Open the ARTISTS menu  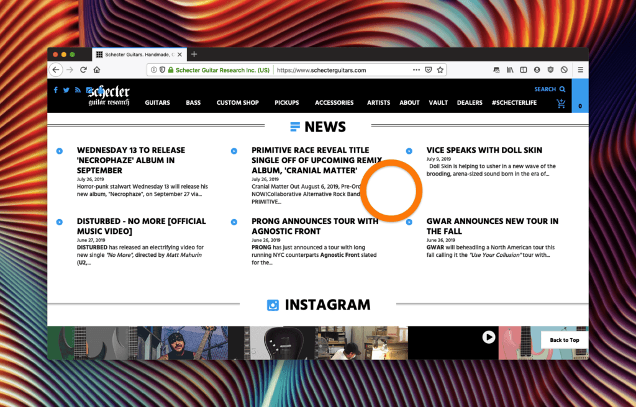pos(378,102)
